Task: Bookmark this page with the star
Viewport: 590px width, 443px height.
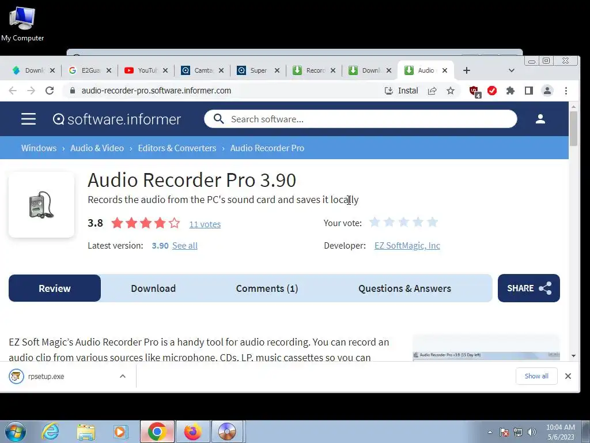Action: [x=451, y=91]
